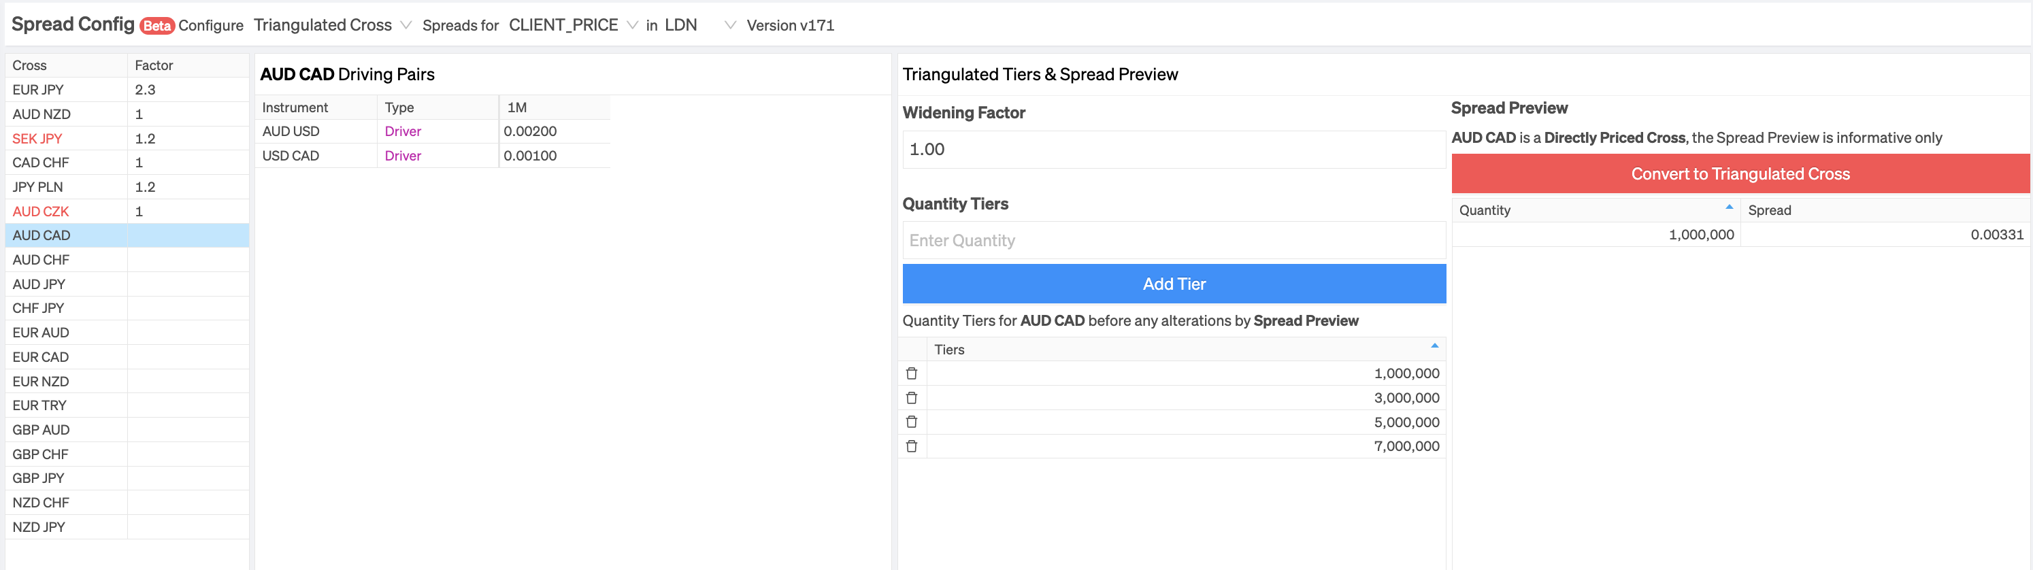This screenshot has height=570, width=2033.
Task: Click Convert to Triangulated Cross button
Action: pos(1740,173)
